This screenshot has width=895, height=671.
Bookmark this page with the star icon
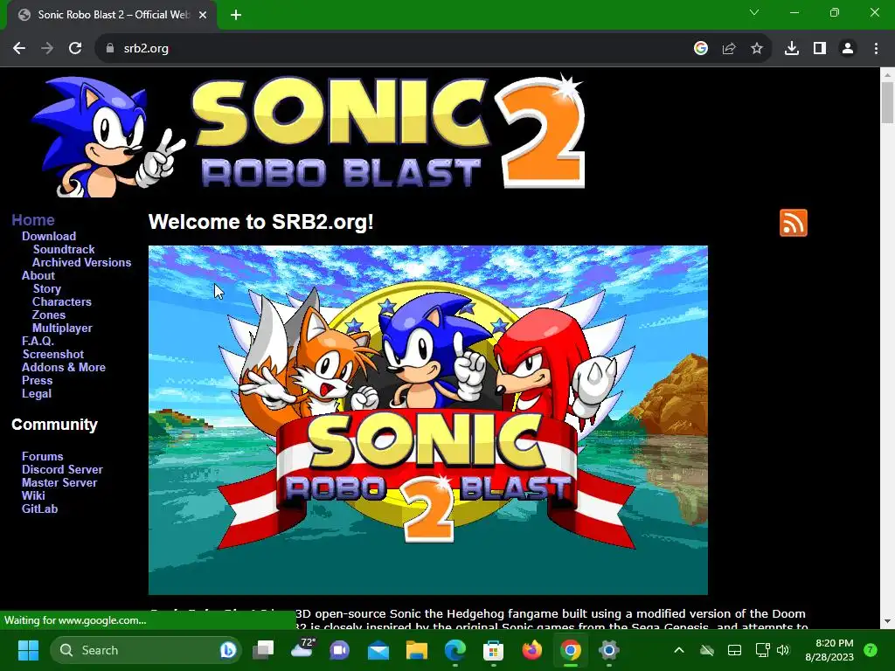757,49
